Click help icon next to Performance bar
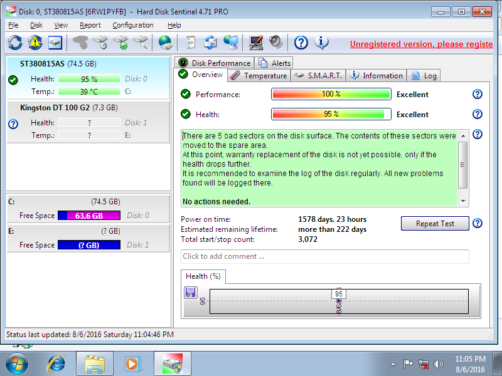502x376 pixels. 478,94
